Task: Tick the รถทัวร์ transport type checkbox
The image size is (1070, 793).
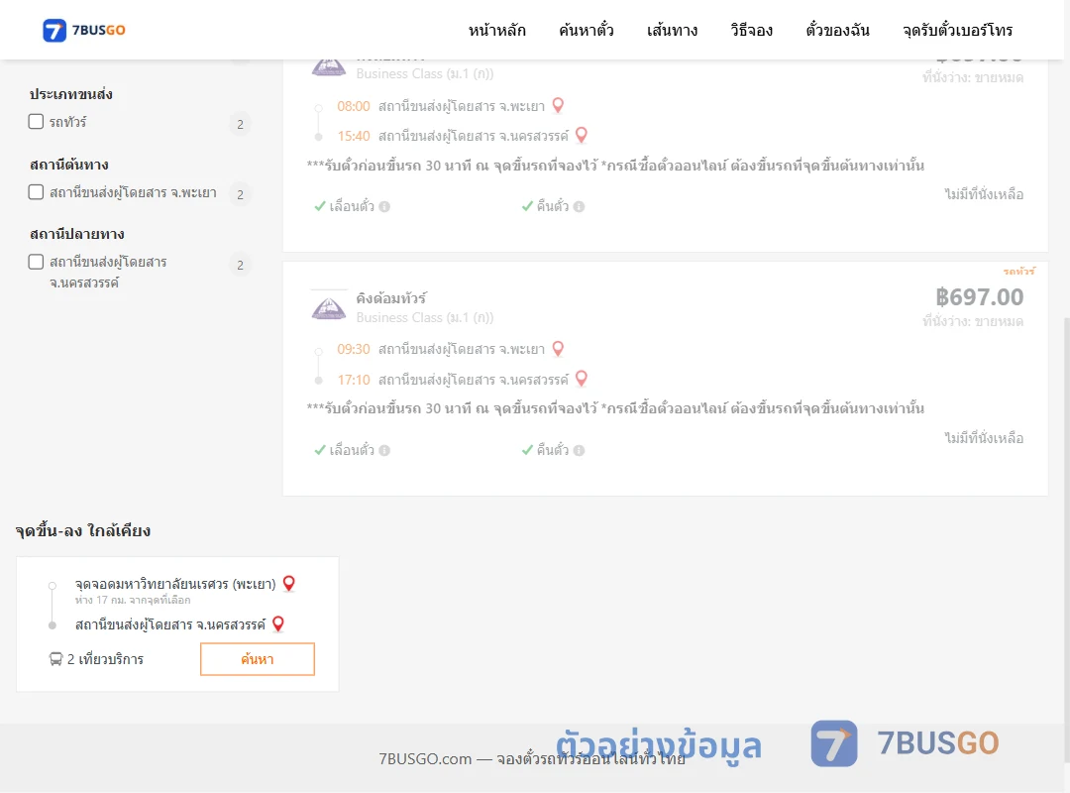Action: tap(37, 122)
